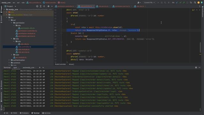The width and height of the screenshot is (204, 115).
Task: Collapse the src folder
Action: (7, 17)
